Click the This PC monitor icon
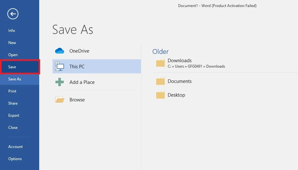The width and height of the screenshot is (298, 170). click(60, 66)
